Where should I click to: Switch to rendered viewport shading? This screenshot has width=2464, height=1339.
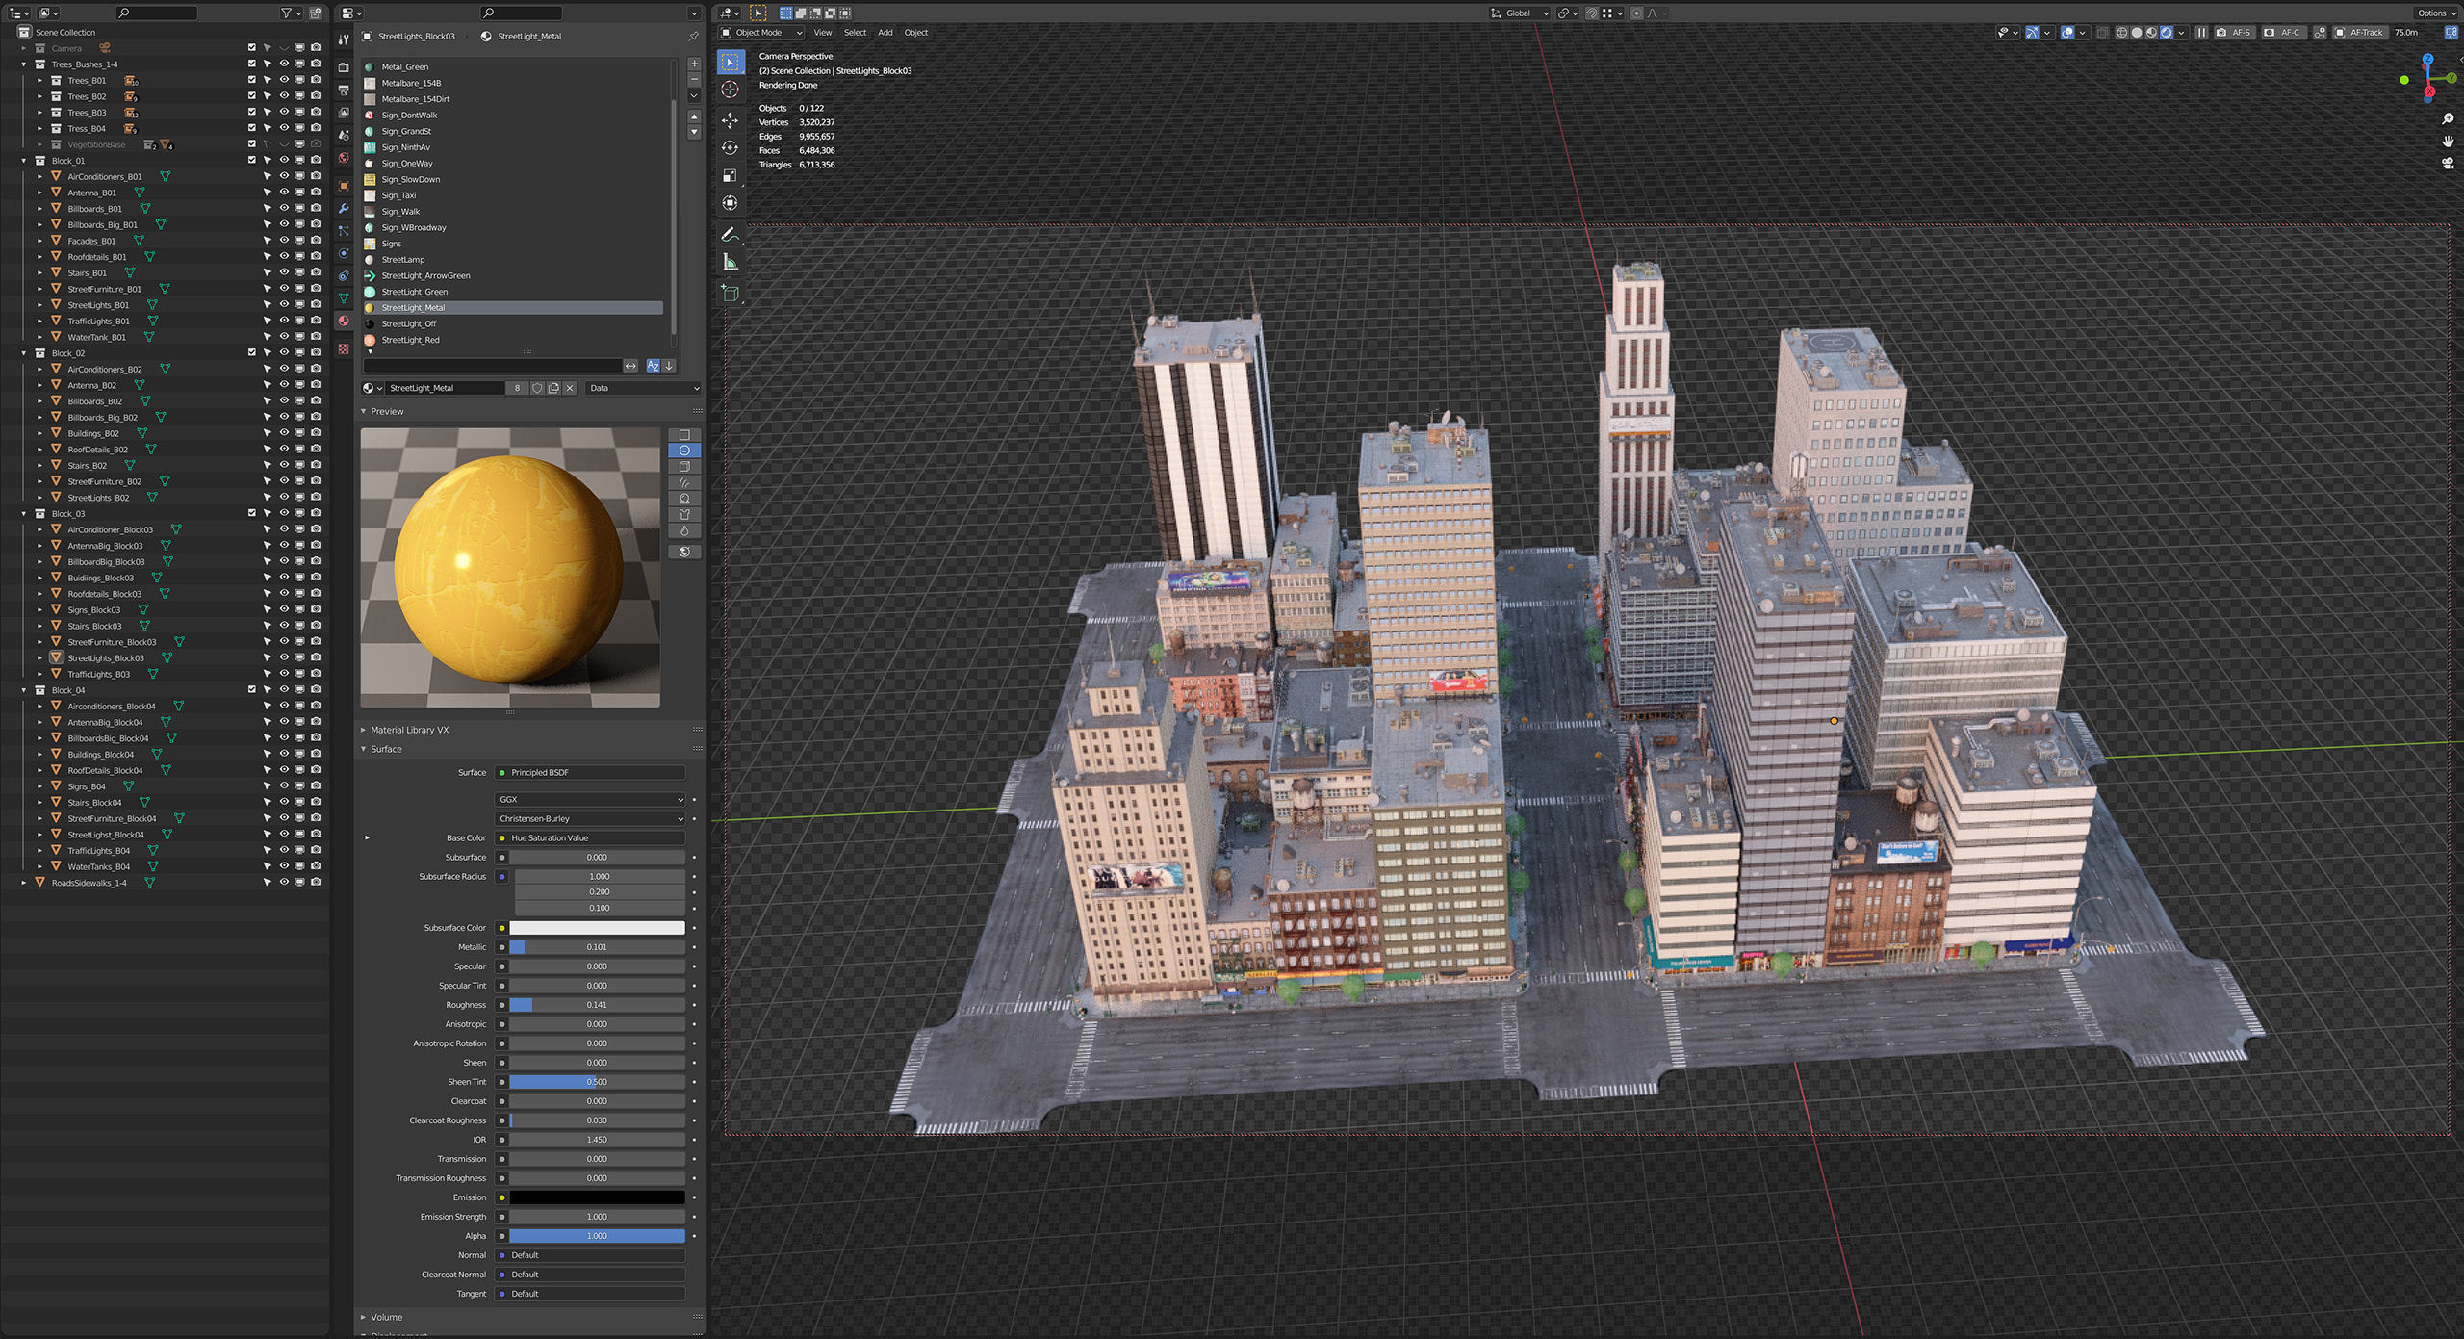(2166, 33)
